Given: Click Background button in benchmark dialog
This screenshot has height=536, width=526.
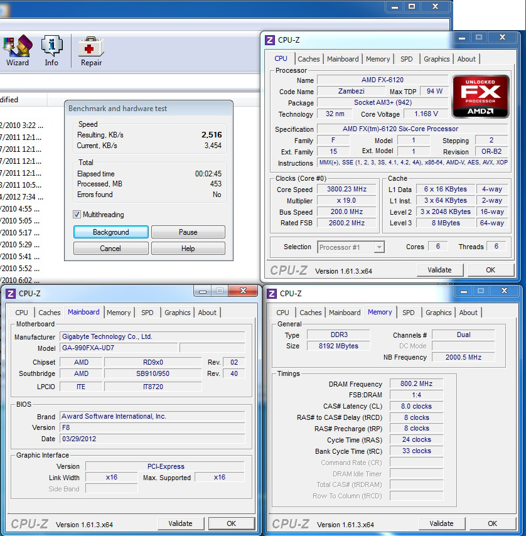Looking at the screenshot, I should point(111,232).
